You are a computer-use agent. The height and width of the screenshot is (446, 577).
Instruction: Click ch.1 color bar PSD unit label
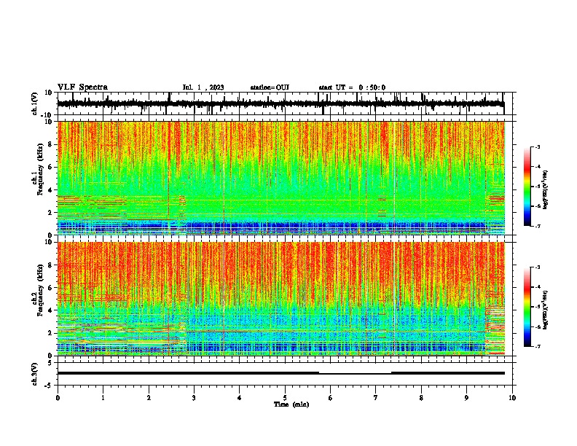546,189
